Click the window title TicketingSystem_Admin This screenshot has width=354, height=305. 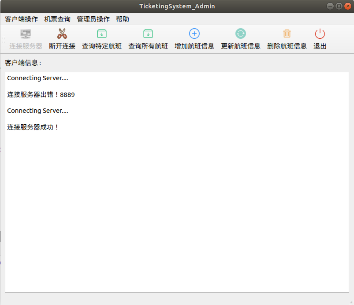[x=177, y=6]
